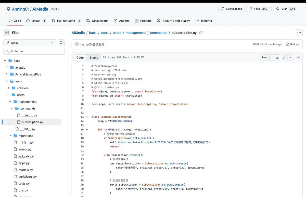Open Notifications bell button
Screen dimensions: 306x197
tap(232, 9)
